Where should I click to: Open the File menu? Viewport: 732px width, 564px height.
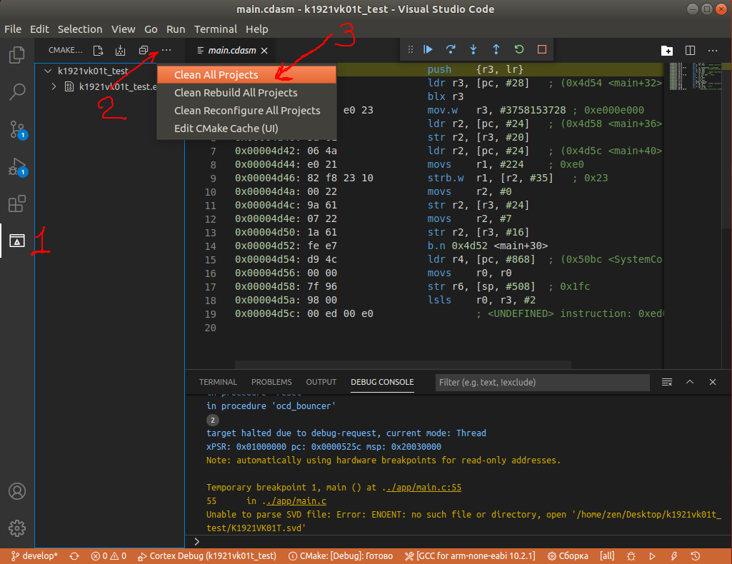(13, 29)
